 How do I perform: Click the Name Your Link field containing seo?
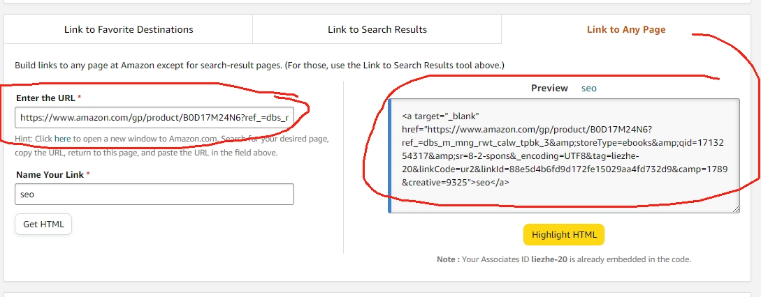pos(154,195)
